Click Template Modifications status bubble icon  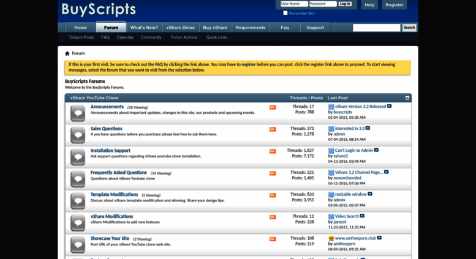click(x=78, y=201)
